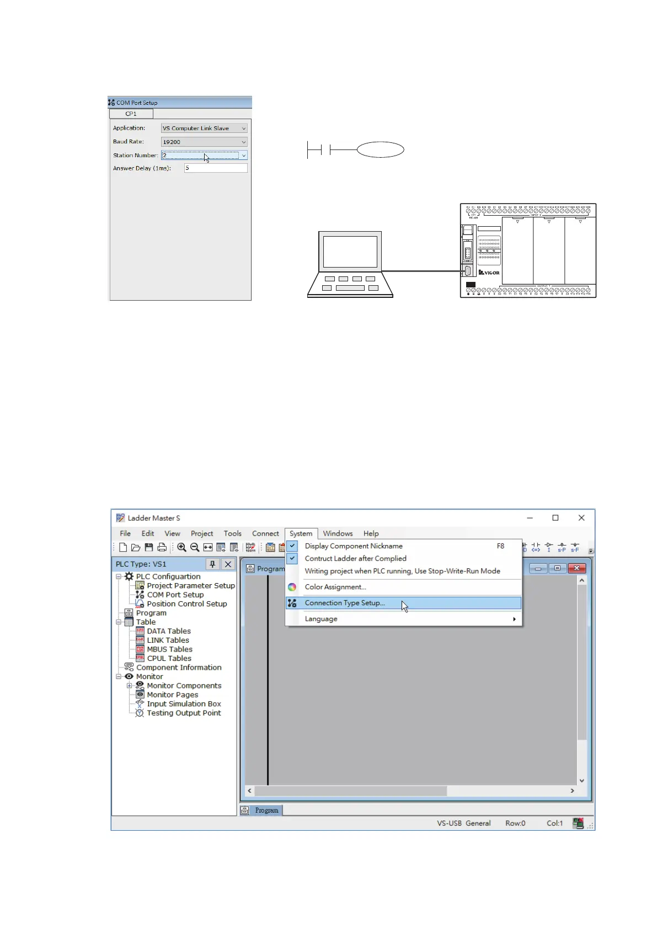This screenshot has width=657, height=929.
Task: Restore the Program child window
Action: (557, 568)
